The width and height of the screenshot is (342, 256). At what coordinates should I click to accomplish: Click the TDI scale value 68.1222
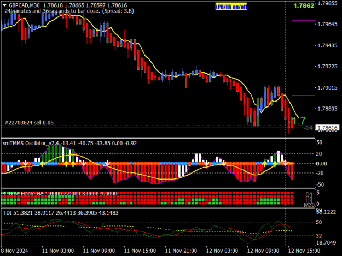(x=326, y=212)
